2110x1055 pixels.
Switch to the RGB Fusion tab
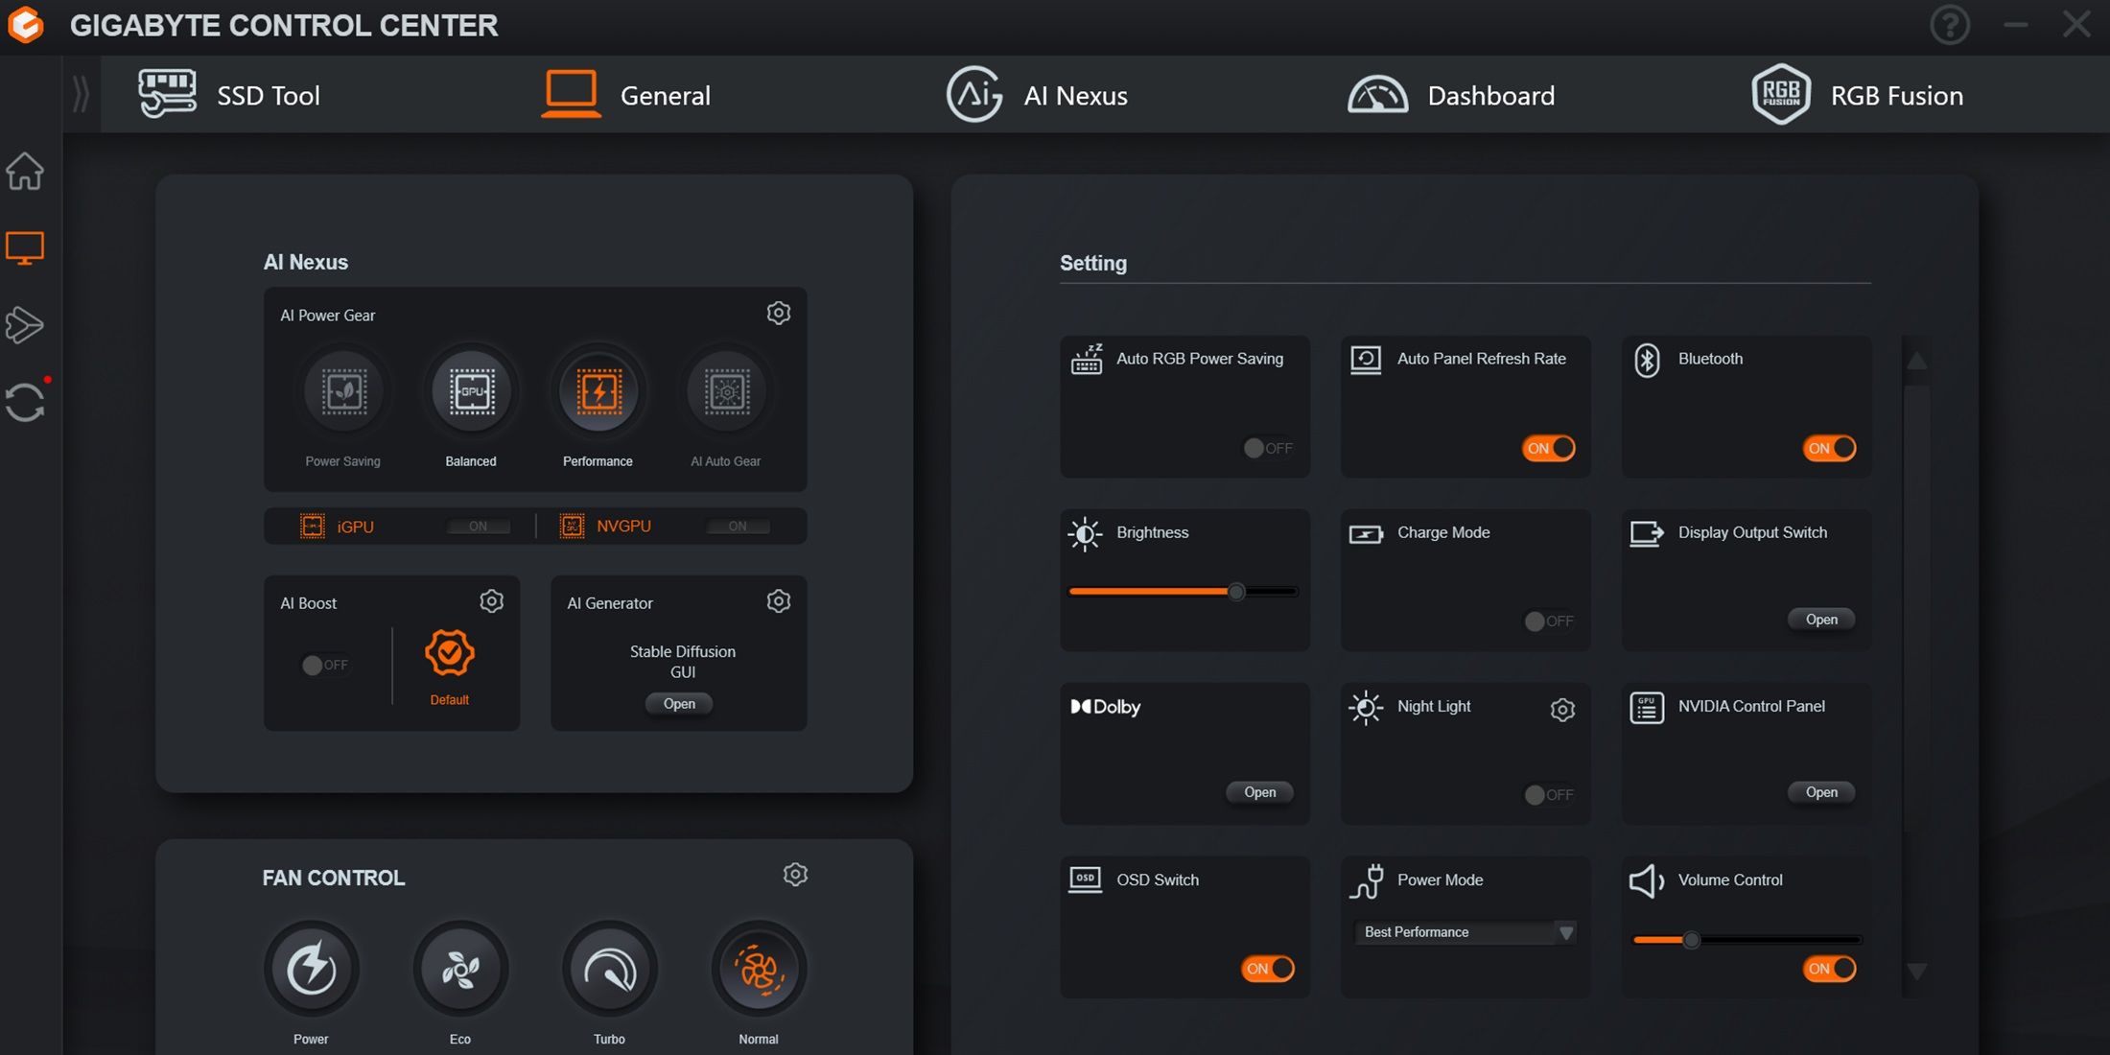[x=1857, y=94]
